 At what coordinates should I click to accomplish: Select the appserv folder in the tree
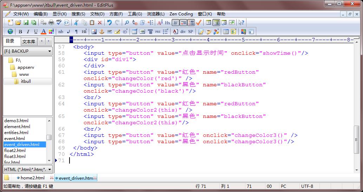(x=26, y=67)
